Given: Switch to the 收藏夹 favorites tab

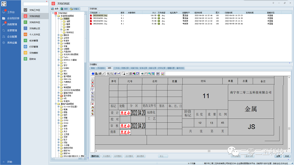Looking at the screenshot, I should (x=74, y=9).
